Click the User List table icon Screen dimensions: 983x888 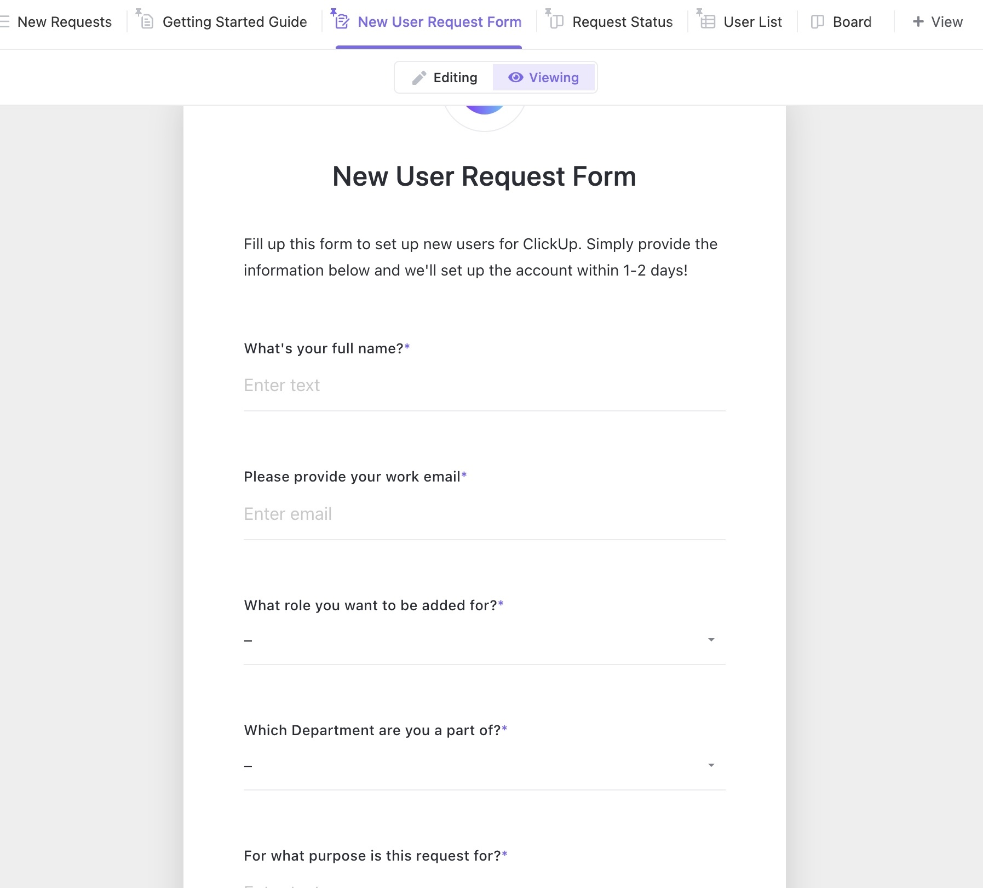(708, 22)
